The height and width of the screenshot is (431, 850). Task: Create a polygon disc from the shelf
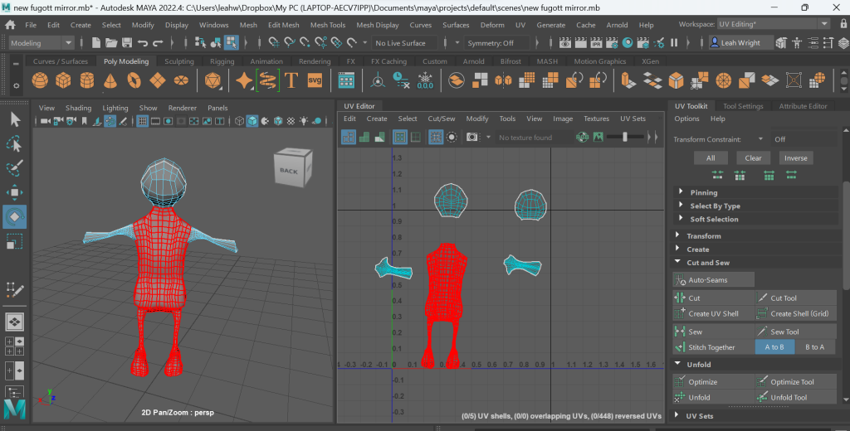pos(181,80)
